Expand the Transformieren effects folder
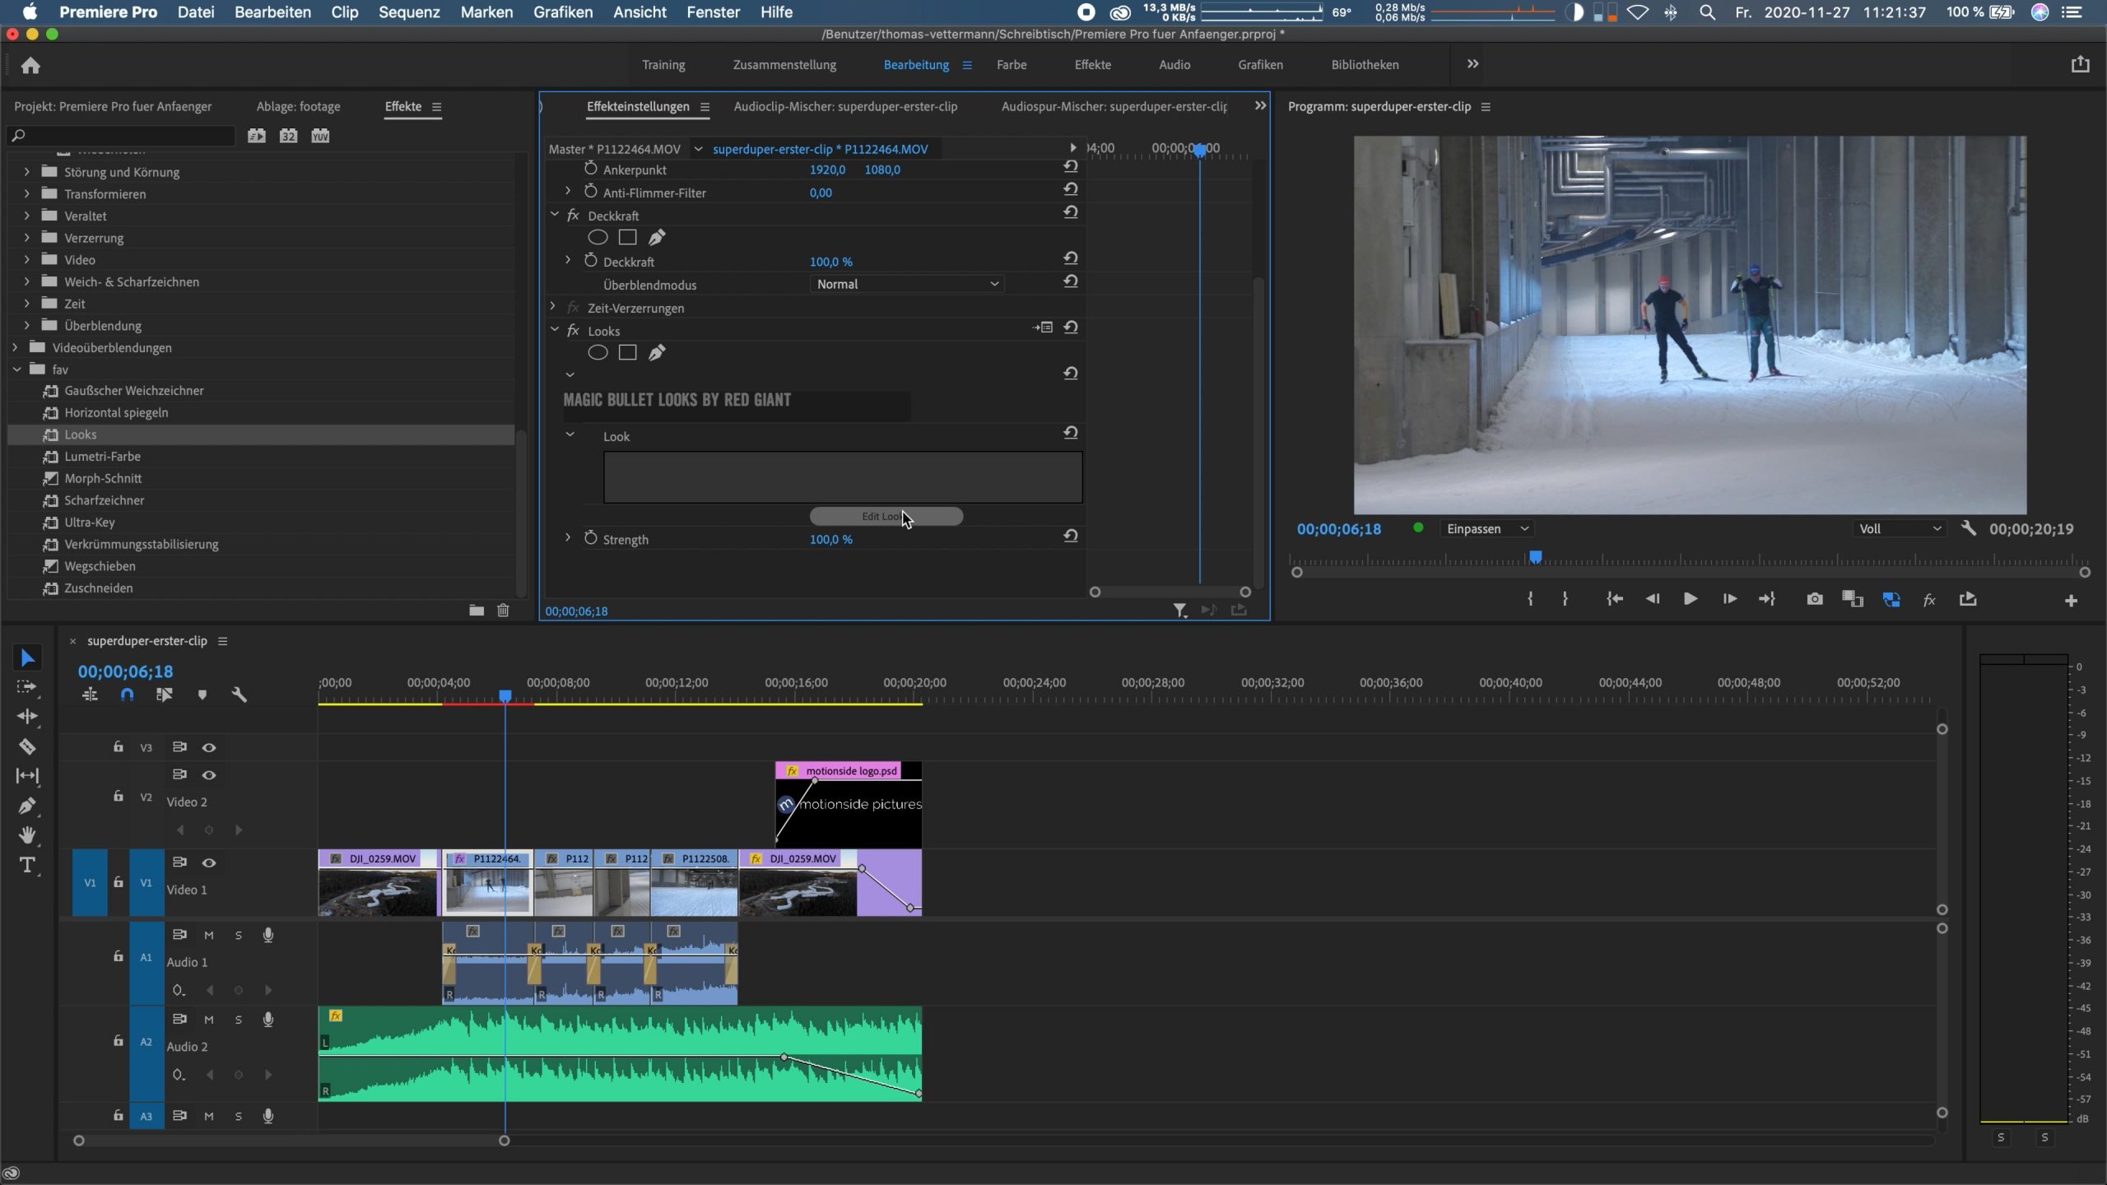Screen dimensions: 2107x1185 click(26, 193)
